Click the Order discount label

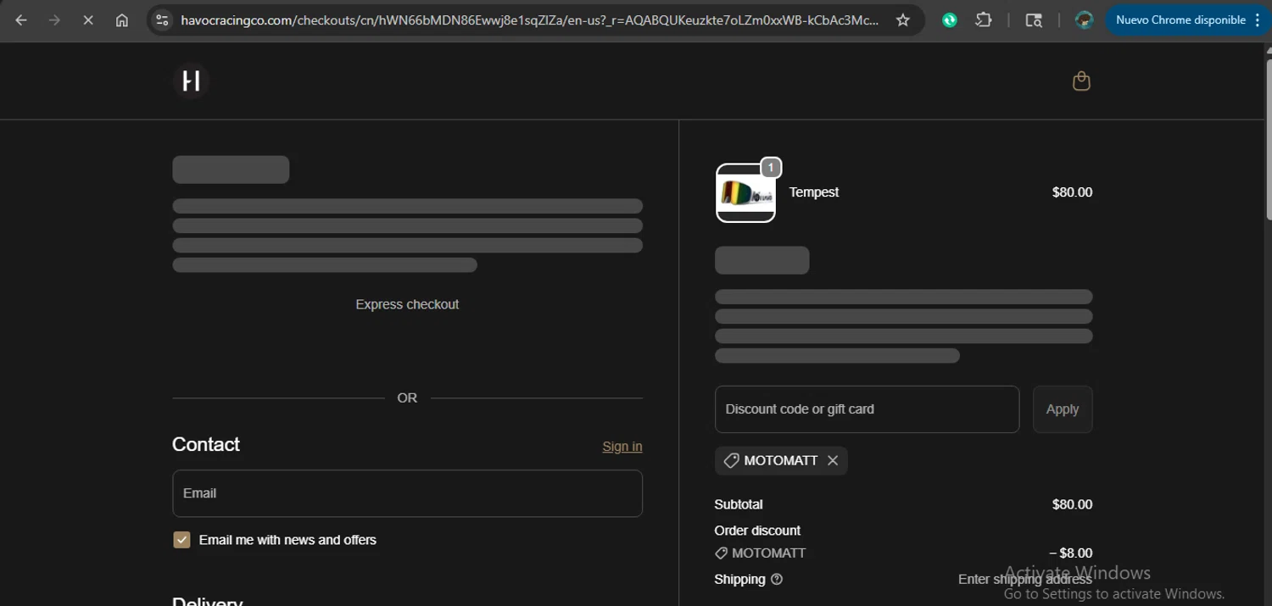click(x=757, y=531)
